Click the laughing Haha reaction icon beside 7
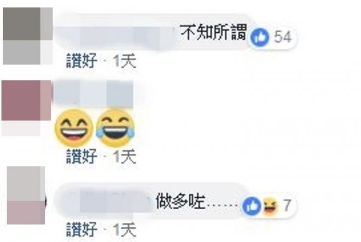Viewport: 361px width, 242px height. point(270,206)
